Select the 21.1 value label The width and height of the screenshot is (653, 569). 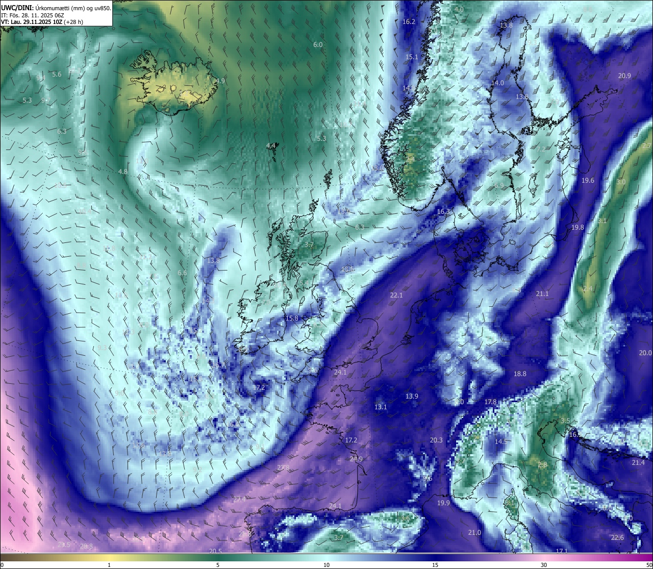pos(542,293)
